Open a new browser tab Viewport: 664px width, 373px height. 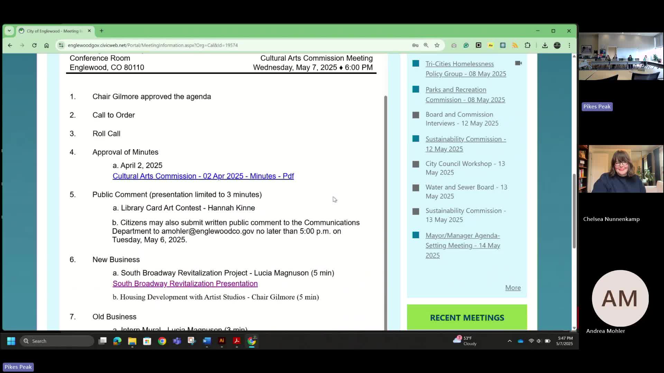pyautogui.click(x=101, y=31)
